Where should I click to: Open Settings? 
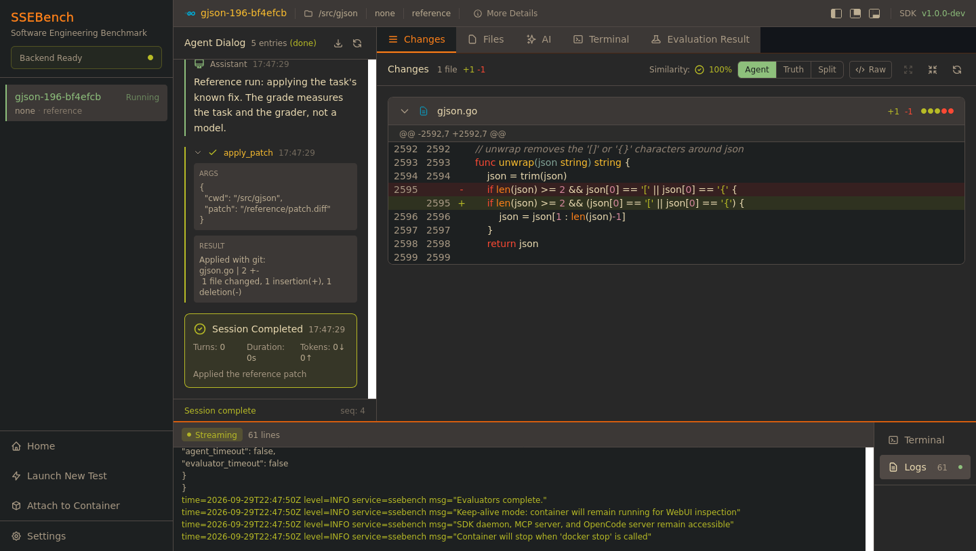[86, 536]
